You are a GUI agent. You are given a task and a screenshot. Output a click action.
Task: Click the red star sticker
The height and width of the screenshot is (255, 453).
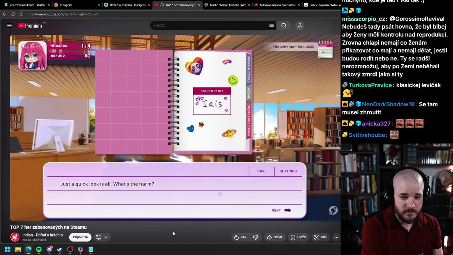[x=201, y=124]
